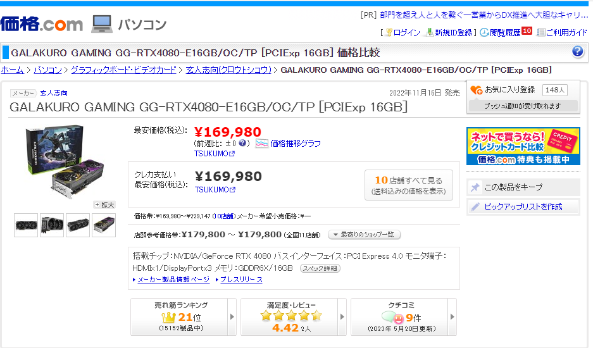The image size is (593, 348).
Task: Select the first product thumbnail
Action: tap(26, 225)
